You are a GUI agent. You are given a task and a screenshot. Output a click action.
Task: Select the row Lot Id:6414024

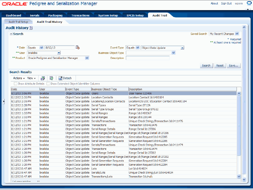[124, 169]
